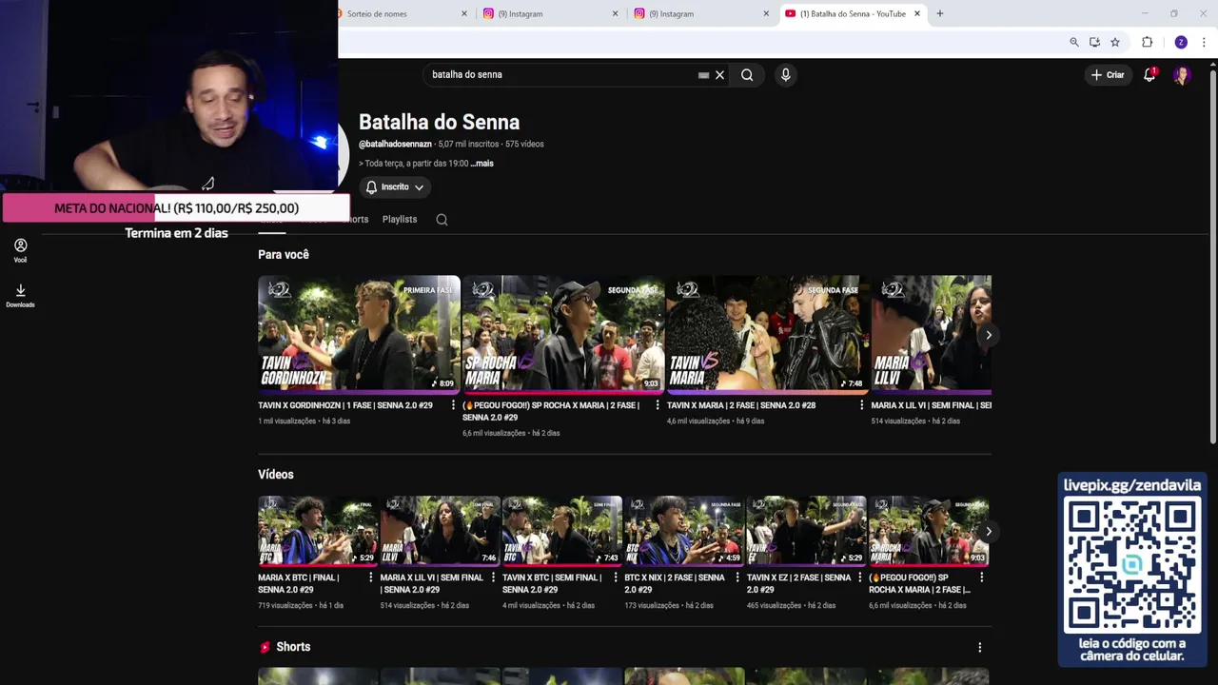Image resolution: width=1218 pixels, height=685 pixels.
Task: Play the TAVIN vs MARIA thumbnail
Action: (768, 334)
